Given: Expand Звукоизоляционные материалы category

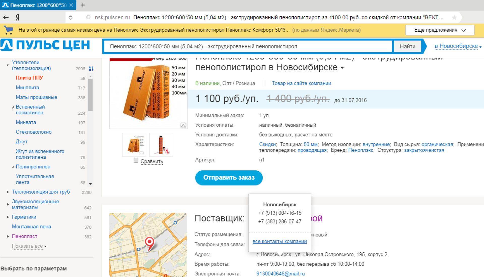Looking at the screenshot, I should click(x=8, y=204).
